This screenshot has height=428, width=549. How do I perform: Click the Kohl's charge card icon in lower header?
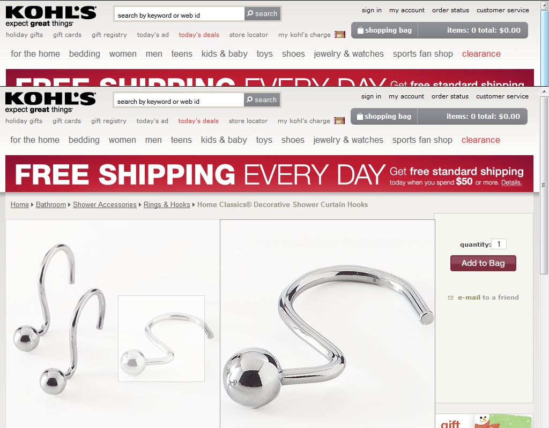339,121
